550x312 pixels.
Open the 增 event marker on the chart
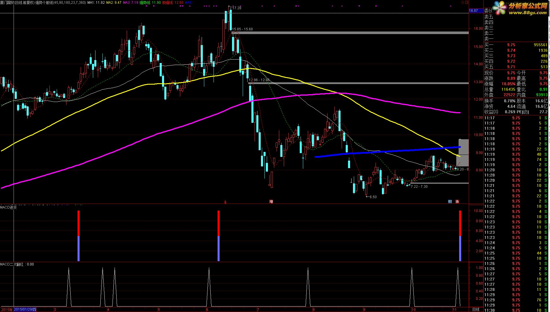point(271,202)
